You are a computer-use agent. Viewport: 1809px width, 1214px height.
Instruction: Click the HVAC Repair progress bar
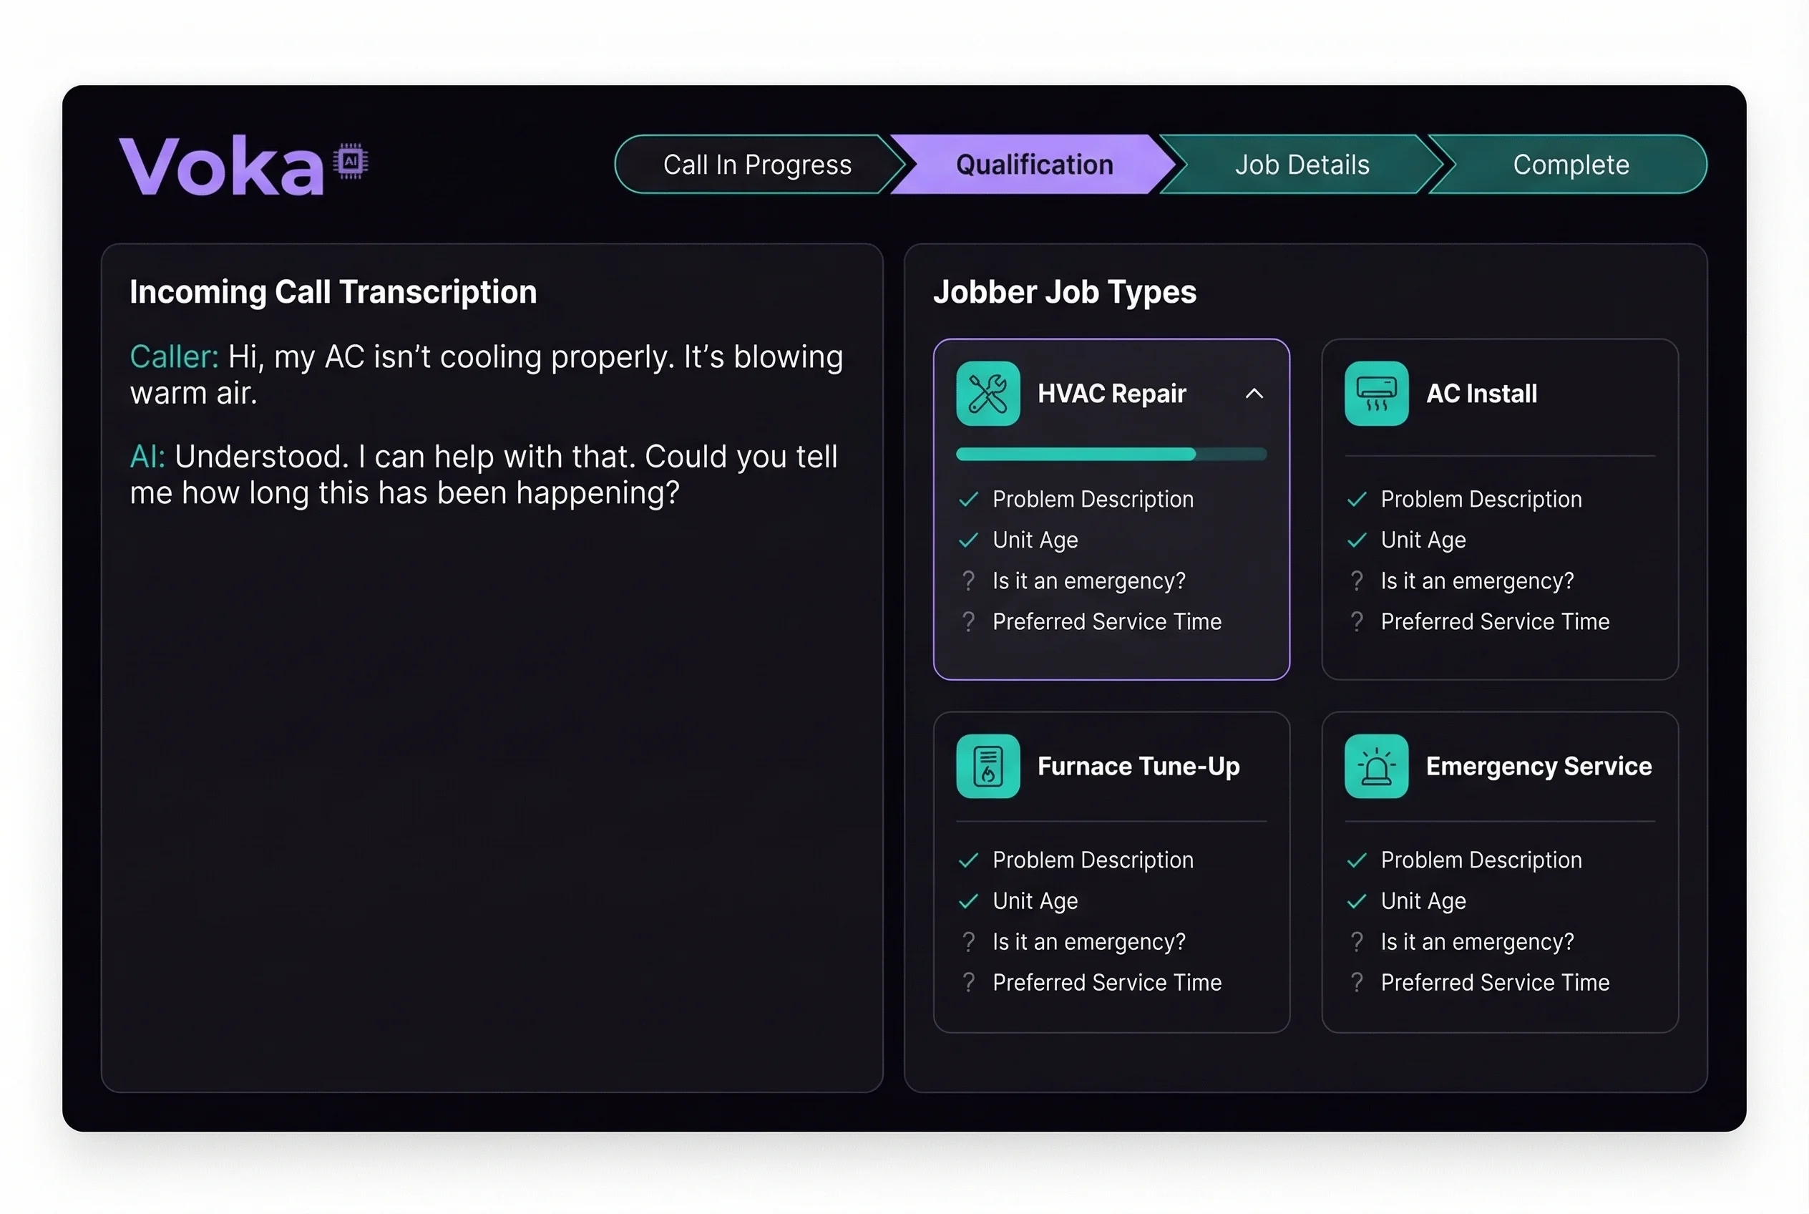pos(1111,455)
